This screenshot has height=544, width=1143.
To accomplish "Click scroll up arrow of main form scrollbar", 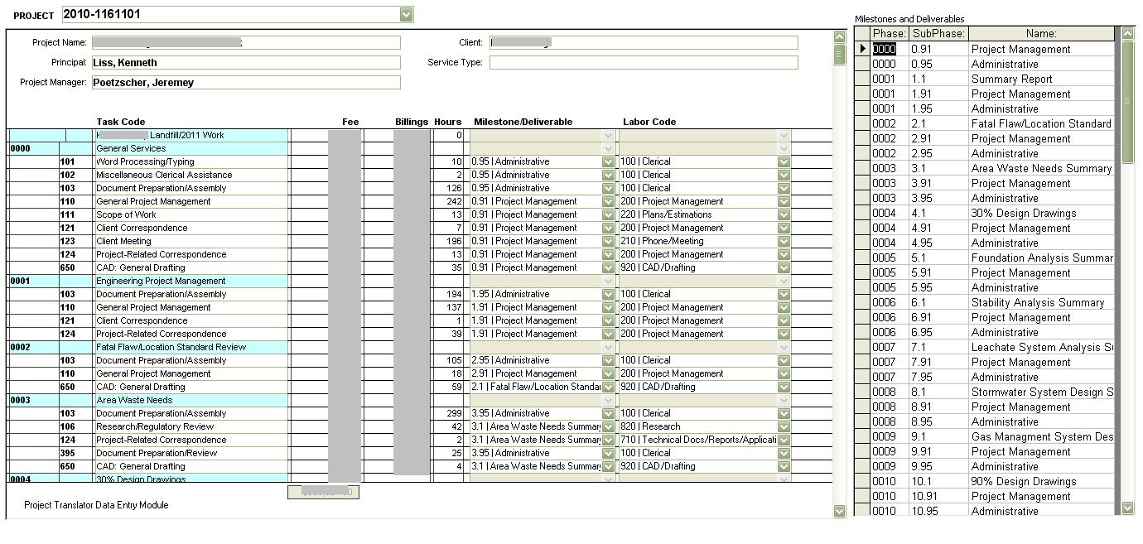I will point(839,36).
